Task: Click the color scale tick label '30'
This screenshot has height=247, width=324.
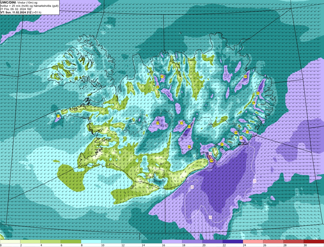Action: tap(305, 245)
